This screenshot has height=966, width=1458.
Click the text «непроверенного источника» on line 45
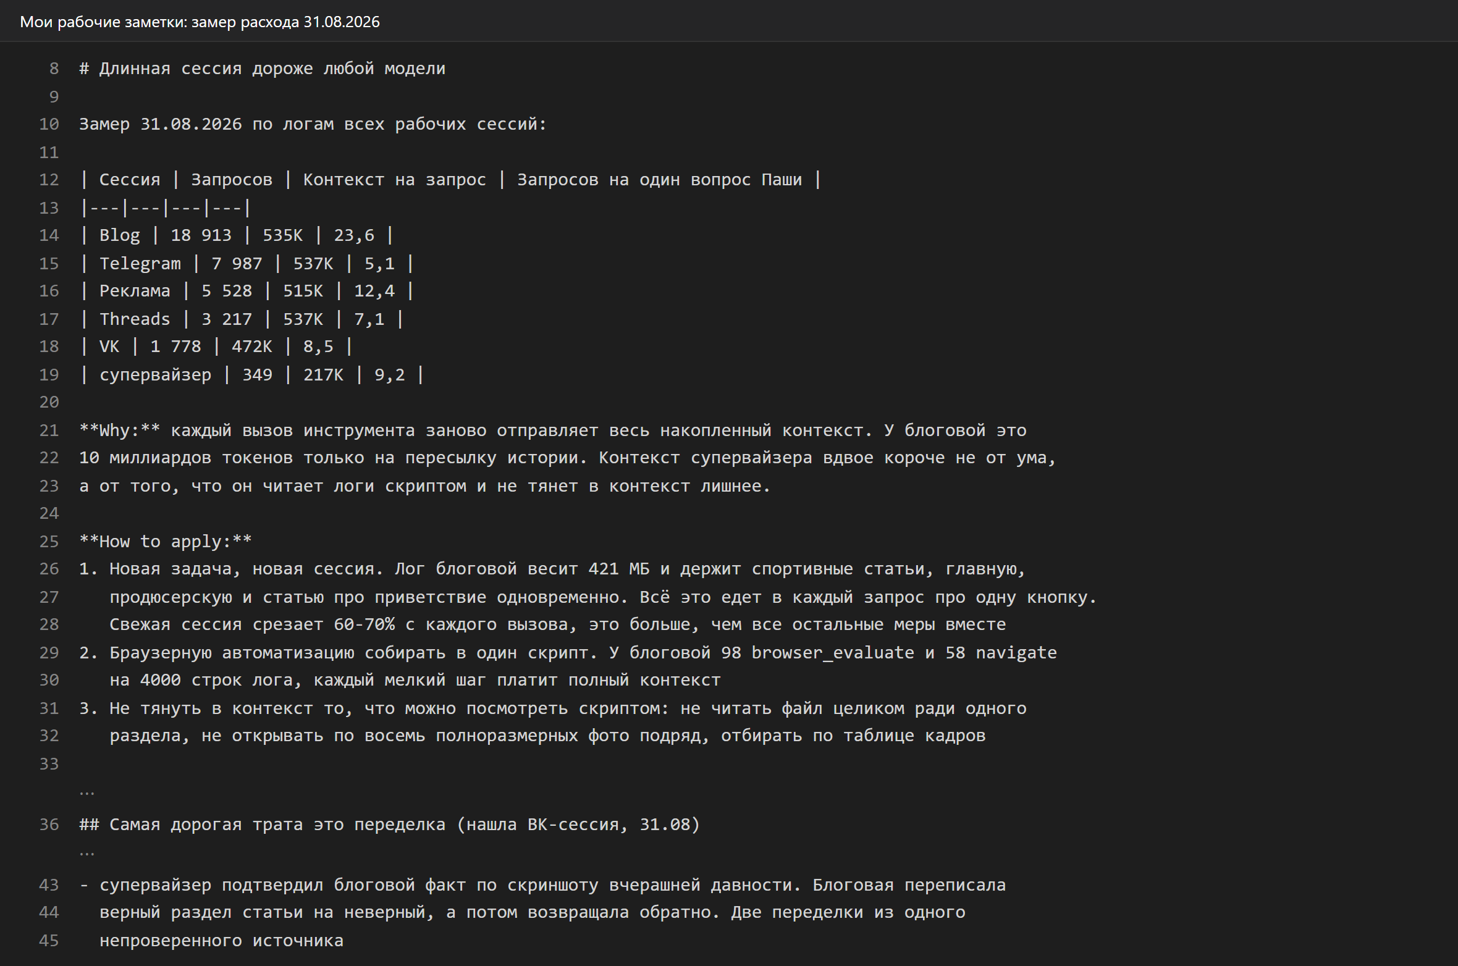(221, 941)
